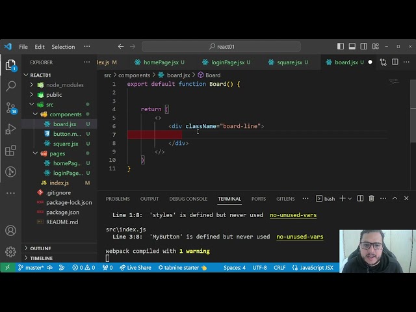
Task: Open remote window indicator in status bar
Action: click(8, 268)
